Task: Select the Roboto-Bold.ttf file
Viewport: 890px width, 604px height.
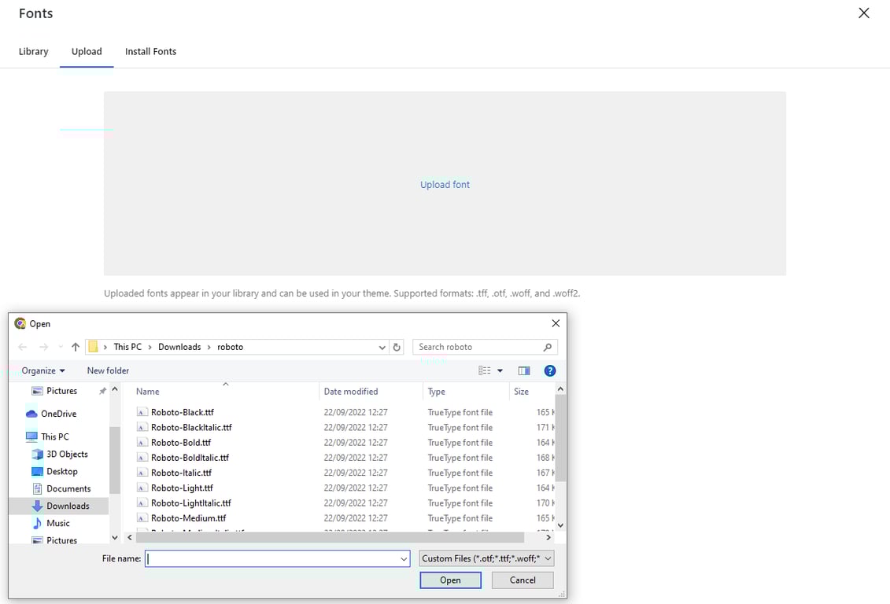Action: (x=180, y=443)
